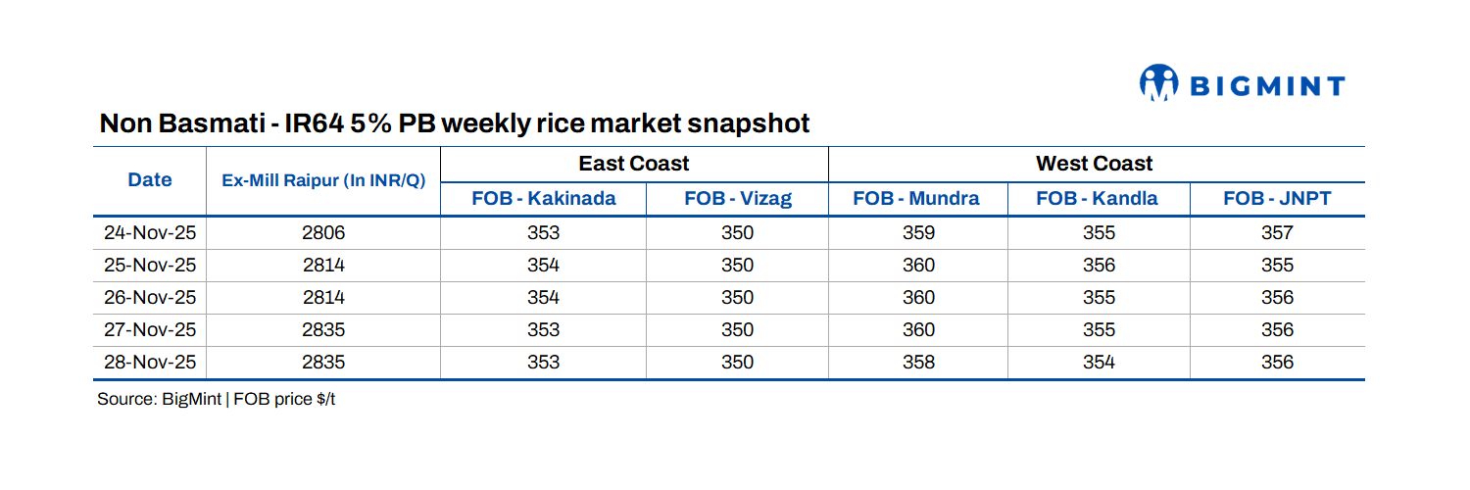Click the BigMint logo icon
1470x490 pixels.
coord(1158,83)
